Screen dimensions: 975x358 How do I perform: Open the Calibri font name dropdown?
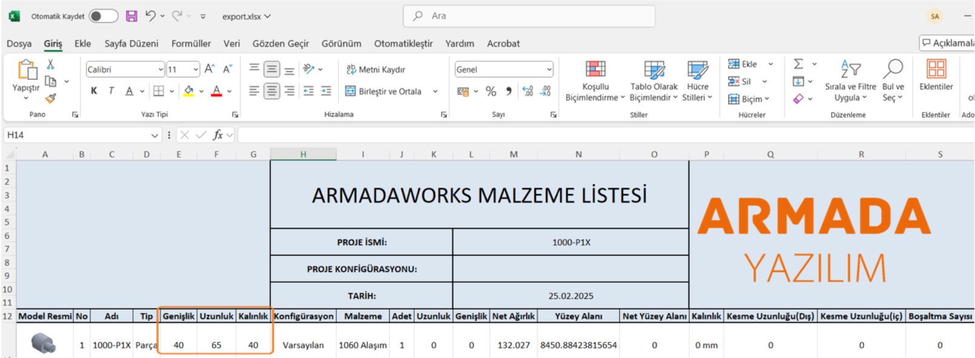(161, 70)
